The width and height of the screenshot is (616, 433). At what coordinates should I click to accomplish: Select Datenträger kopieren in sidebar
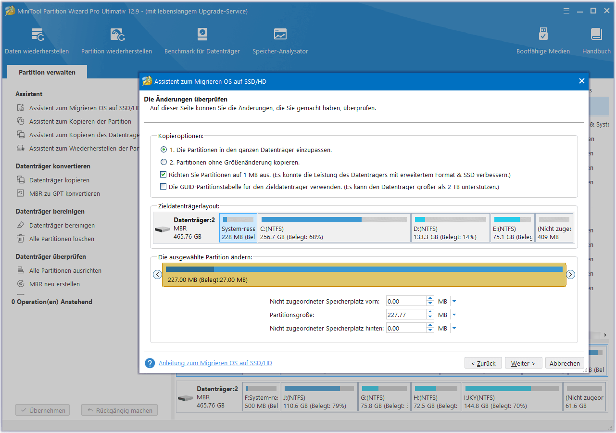pyautogui.click(x=59, y=180)
